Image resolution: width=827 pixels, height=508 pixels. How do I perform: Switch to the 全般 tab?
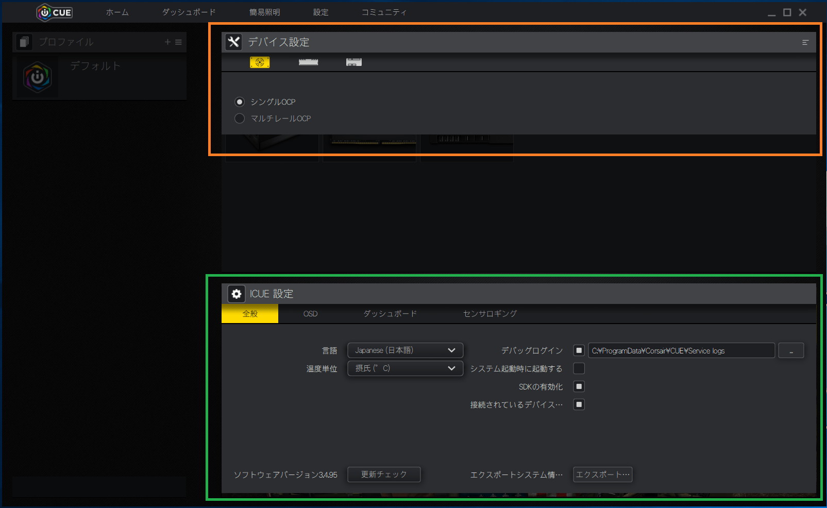[250, 314]
